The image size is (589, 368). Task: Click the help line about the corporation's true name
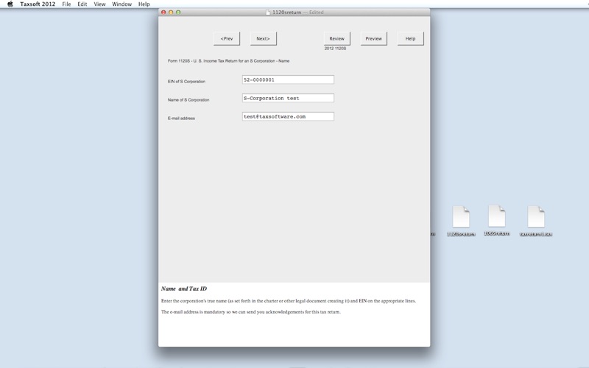[289, 301]
